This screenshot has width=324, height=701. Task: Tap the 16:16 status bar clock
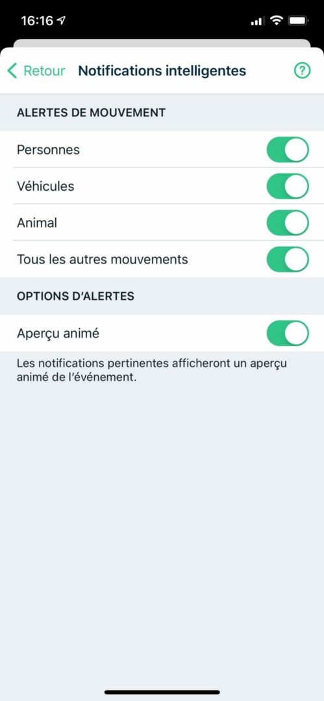[37, 21]
